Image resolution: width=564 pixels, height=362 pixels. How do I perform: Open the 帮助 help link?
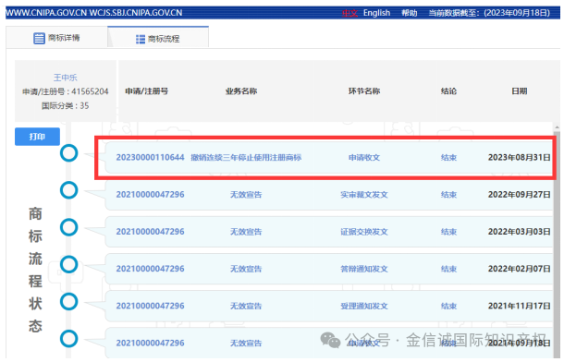[410, 13]
